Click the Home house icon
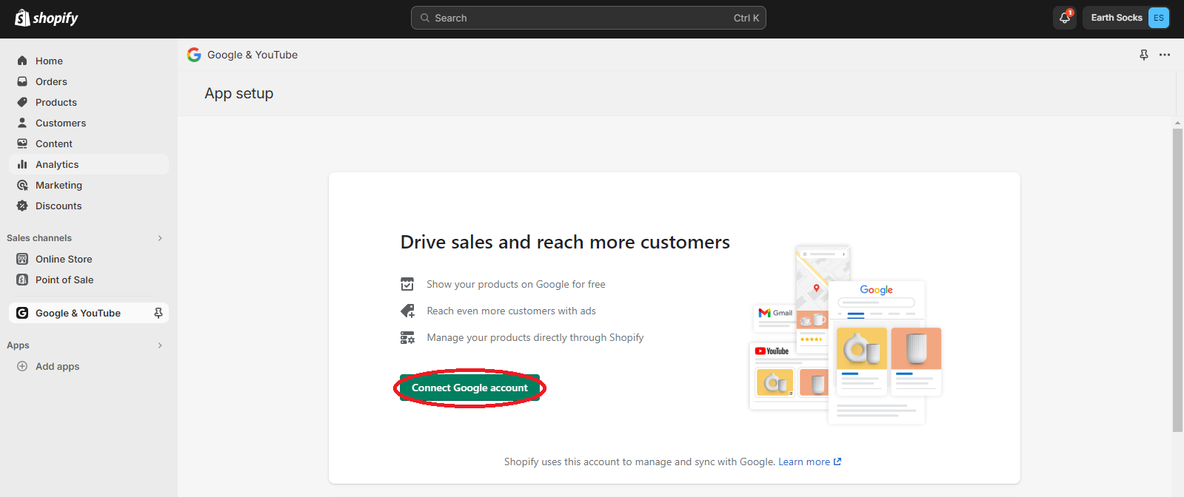The image size is (1184, 497). coord(22,61)
